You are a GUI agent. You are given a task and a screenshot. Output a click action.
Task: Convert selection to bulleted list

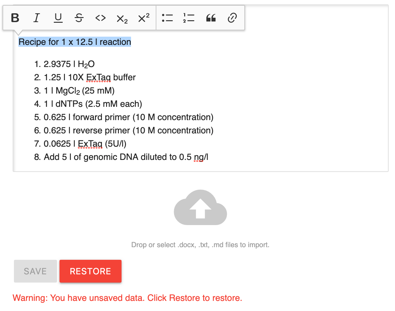pyautogui.click(x=168, y=18)
